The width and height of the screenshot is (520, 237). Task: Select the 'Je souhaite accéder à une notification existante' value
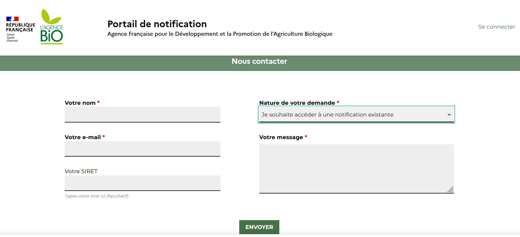click(x=327, y=115)
